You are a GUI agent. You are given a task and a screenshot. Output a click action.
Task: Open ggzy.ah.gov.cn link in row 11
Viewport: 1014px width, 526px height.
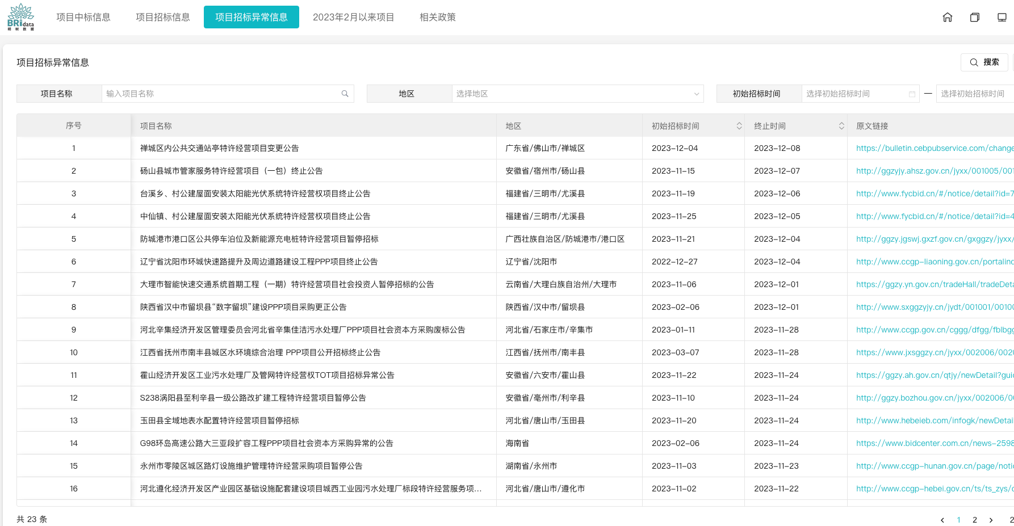point(935,375)
